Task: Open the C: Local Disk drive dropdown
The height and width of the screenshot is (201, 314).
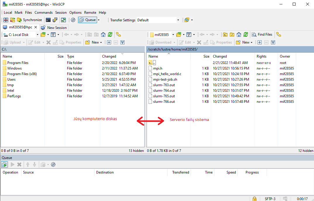Action: [37, 34]
